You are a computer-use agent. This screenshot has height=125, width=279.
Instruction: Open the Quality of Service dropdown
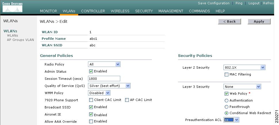click(109, 86)
